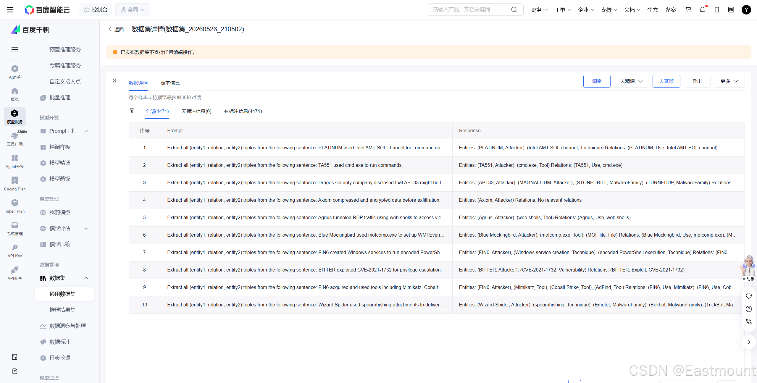Viewport: 757px width, 383px height.
Task: Open AI助手 in the left rail
Action: tap(15, 72)
